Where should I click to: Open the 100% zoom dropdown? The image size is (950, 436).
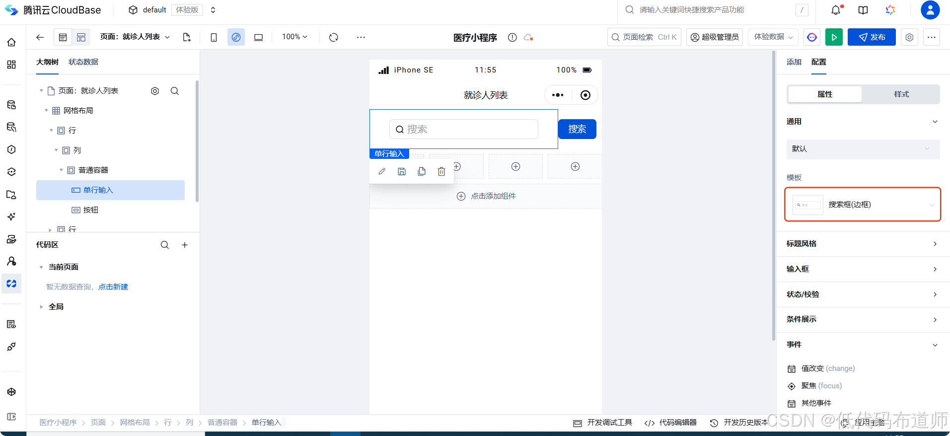(295, 37)
